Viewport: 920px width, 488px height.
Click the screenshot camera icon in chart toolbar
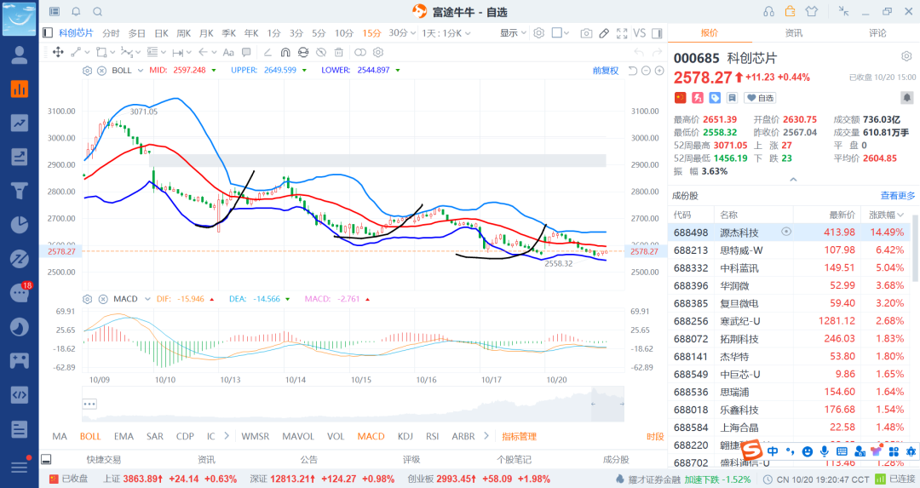586,33
